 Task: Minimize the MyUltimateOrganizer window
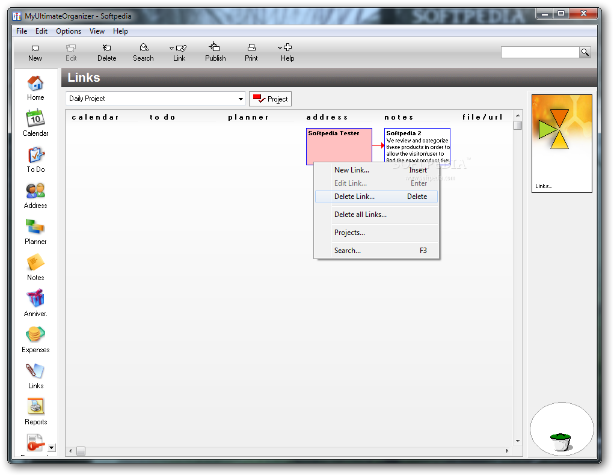544,14
